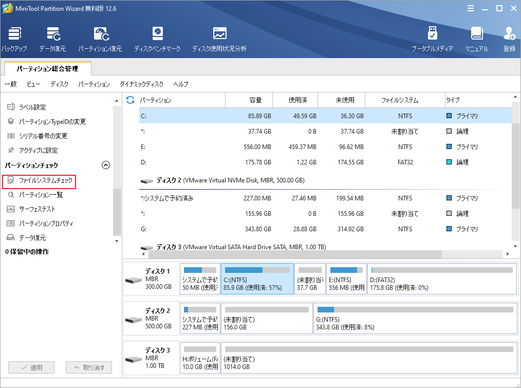The image size is (521, 388).
Task: Open the hamburger menu in title bar
Action: click(471, 9)
